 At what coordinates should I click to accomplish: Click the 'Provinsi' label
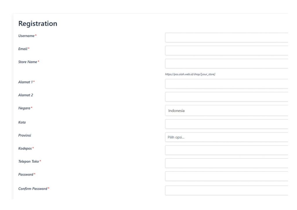25,135
